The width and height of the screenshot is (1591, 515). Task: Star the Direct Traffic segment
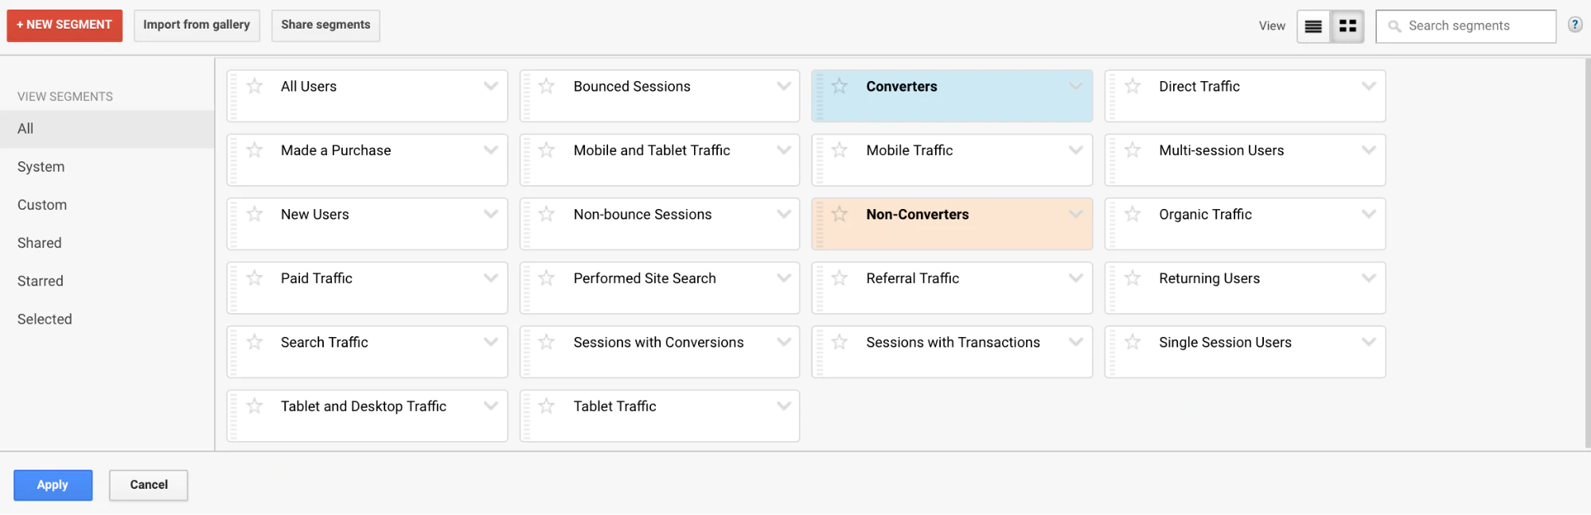(1133, 86)
